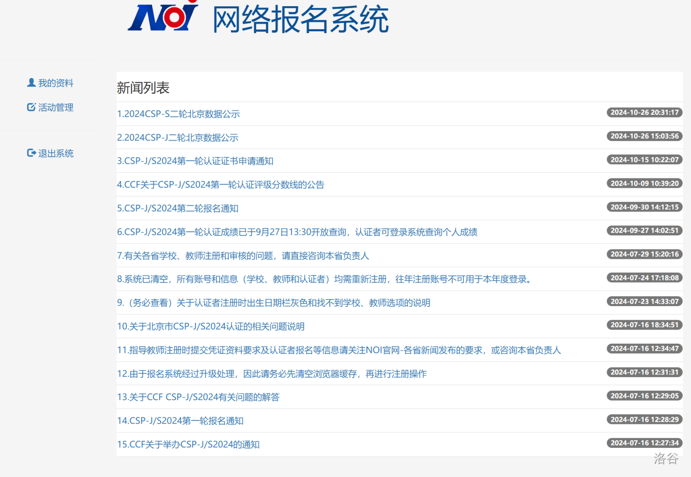This screenshot has width=691, height=477.
Task: Open news 2: 2024CSP-J二轮北京数据公示
Action: click(178, 138)
